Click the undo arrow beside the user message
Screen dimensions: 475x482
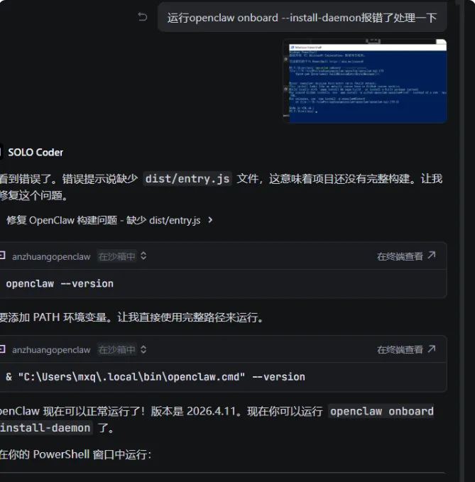[x=142, y=17]
